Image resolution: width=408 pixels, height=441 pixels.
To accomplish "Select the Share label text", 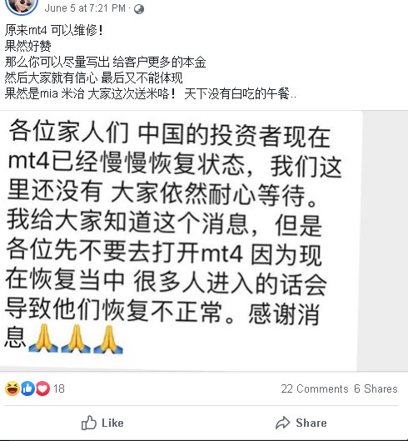I will 311,423.
